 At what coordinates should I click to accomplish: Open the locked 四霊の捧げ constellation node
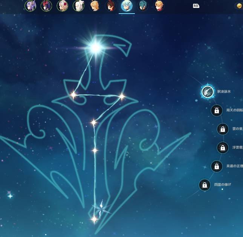(205, 185)
